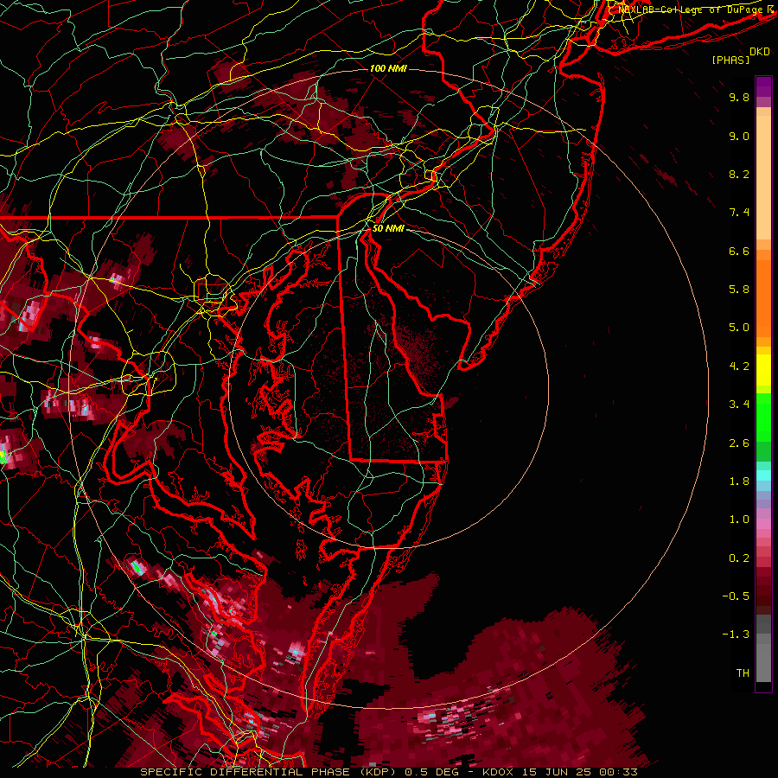This screenshot has width=778, height=778.
Task: Click the 9.0 value on the scale
Action: tap(739, 136)
